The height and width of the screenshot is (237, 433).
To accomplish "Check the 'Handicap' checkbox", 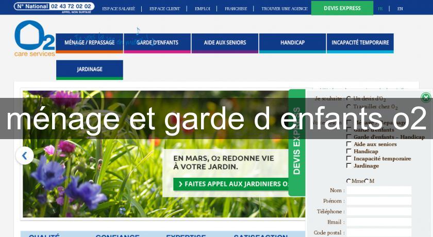I will (x=349, y=151).
